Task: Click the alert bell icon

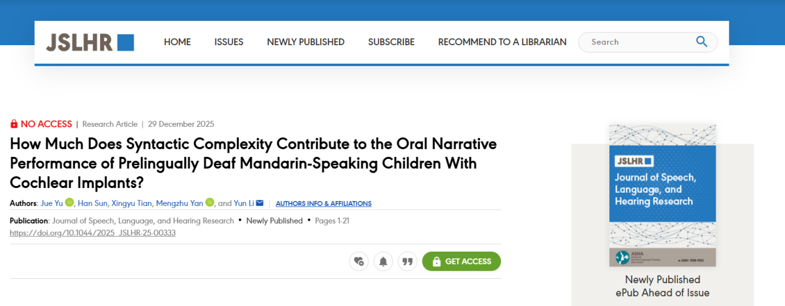Action: [383, 261]
